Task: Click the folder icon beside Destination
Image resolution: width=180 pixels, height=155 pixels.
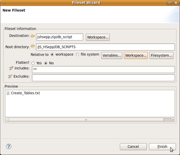Action: (33, 36)
